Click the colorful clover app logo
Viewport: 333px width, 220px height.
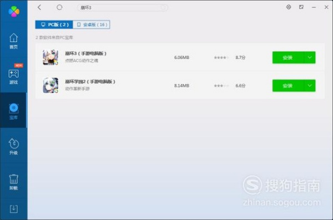(14, 11)
